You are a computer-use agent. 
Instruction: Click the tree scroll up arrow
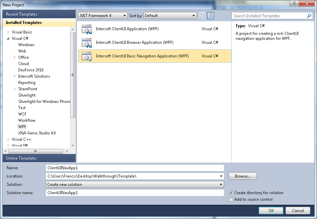[73, 30]
